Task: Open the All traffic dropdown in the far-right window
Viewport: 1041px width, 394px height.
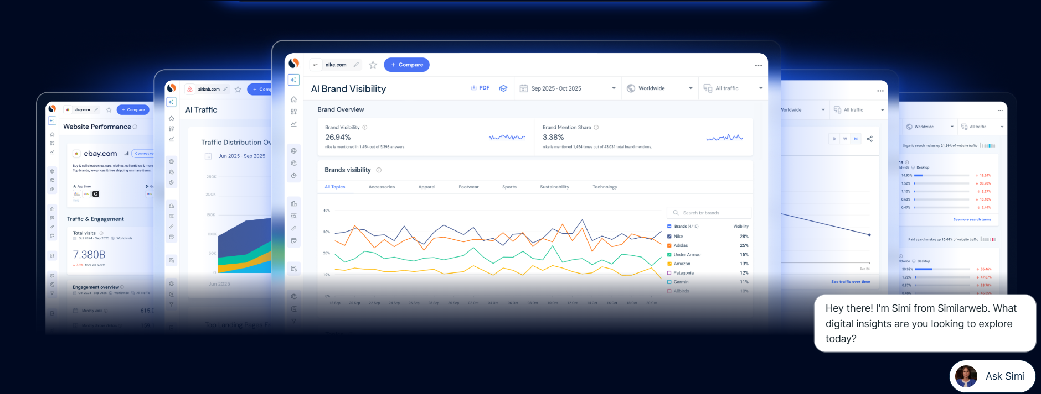Action: (x=982, y=127)
